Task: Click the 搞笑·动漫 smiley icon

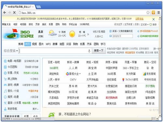Action: pos(5,97)
